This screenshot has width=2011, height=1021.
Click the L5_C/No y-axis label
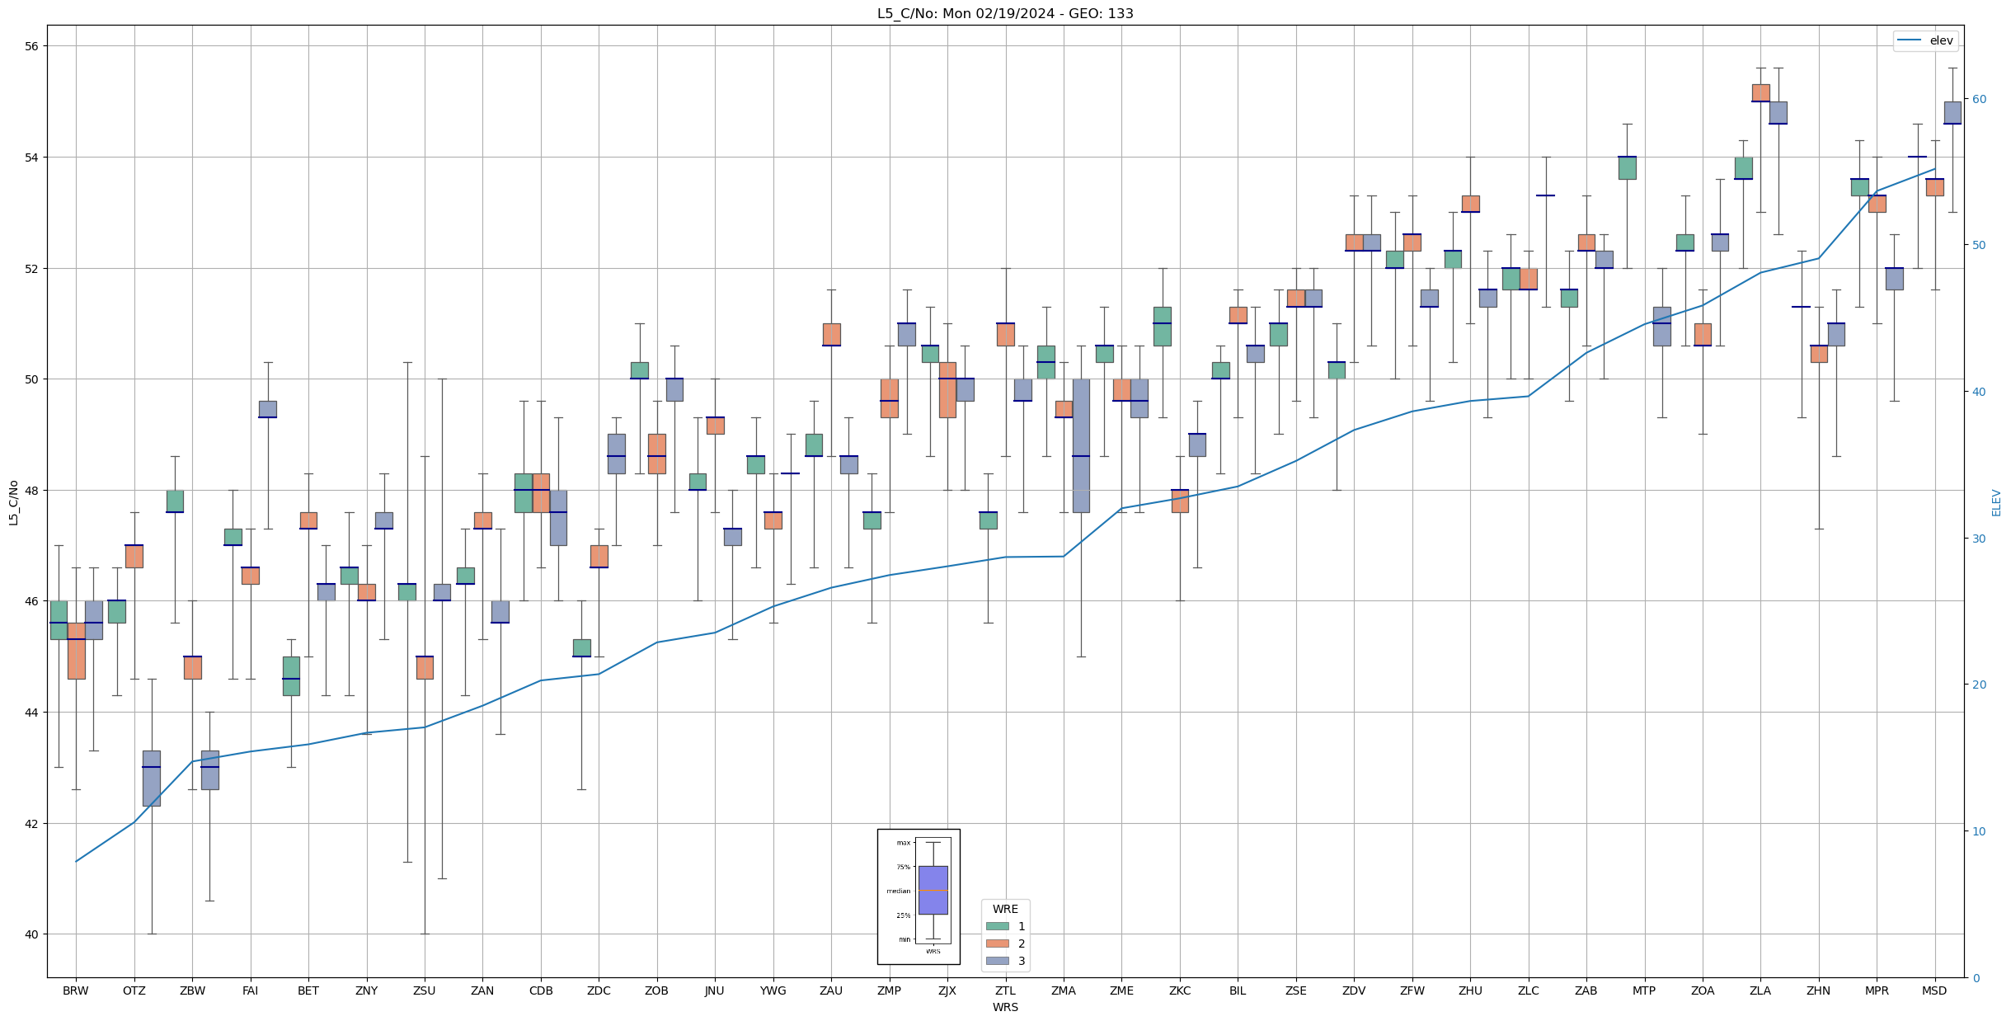coord(13,502)
